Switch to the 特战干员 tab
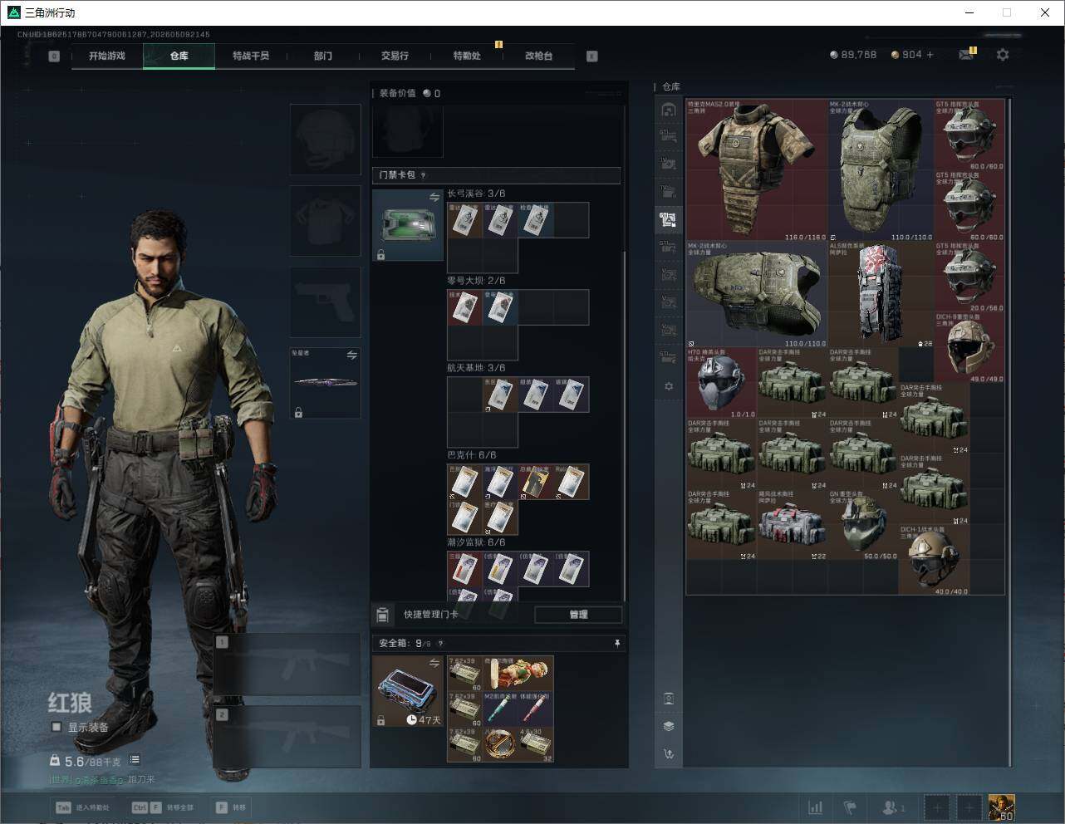The height and width of the screenshot is (824, 1065). [x=251, y=56]
